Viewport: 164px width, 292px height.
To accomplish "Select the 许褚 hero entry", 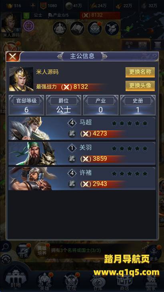I will (82, 179).
